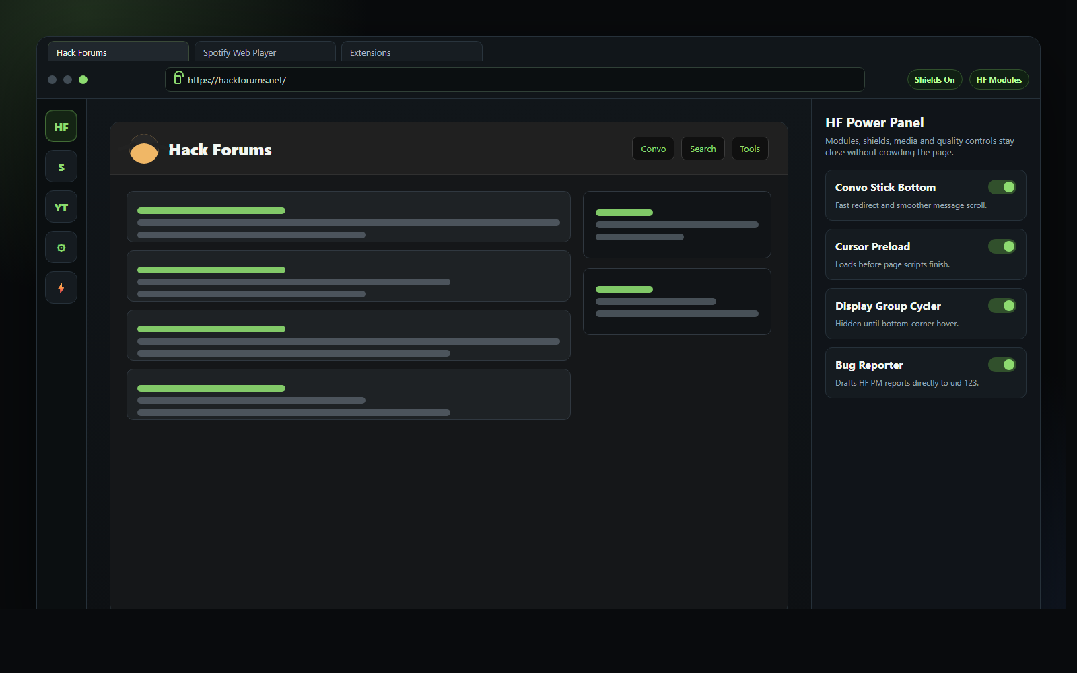Viewport: 1077px width, 673px height.
Task: Click the lightning bolt sidebar icon
Action: (x=61, y=287)
